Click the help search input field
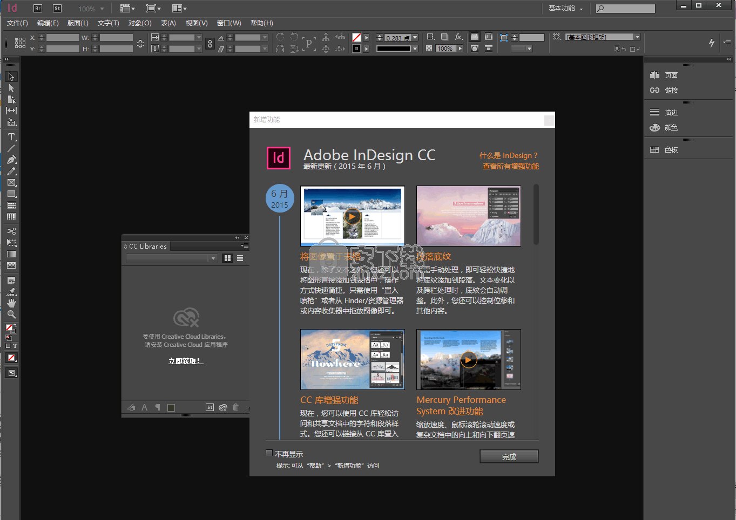Viewport: 736px width, 520px height. click(x=625, y=9)
